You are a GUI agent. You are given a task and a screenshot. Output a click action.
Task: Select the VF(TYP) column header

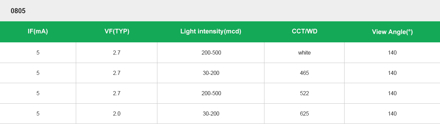tap(117, 32)
